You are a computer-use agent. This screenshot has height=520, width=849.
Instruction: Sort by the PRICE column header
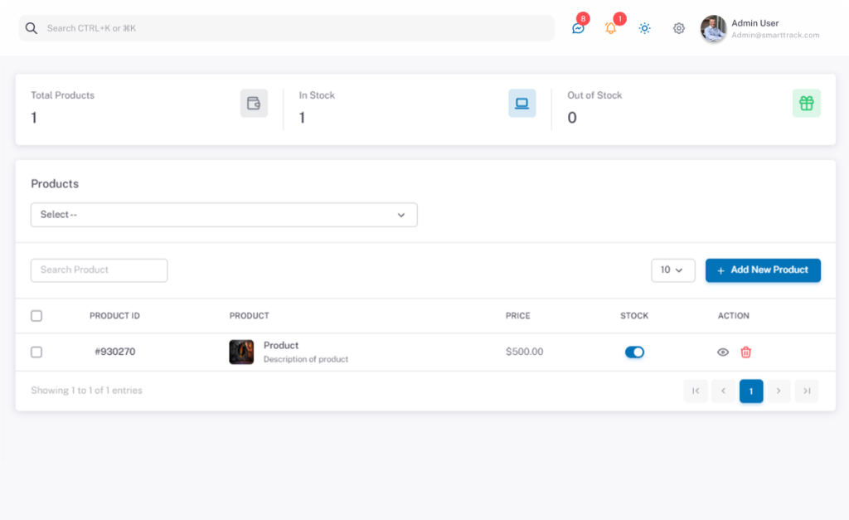coord(517,316)
